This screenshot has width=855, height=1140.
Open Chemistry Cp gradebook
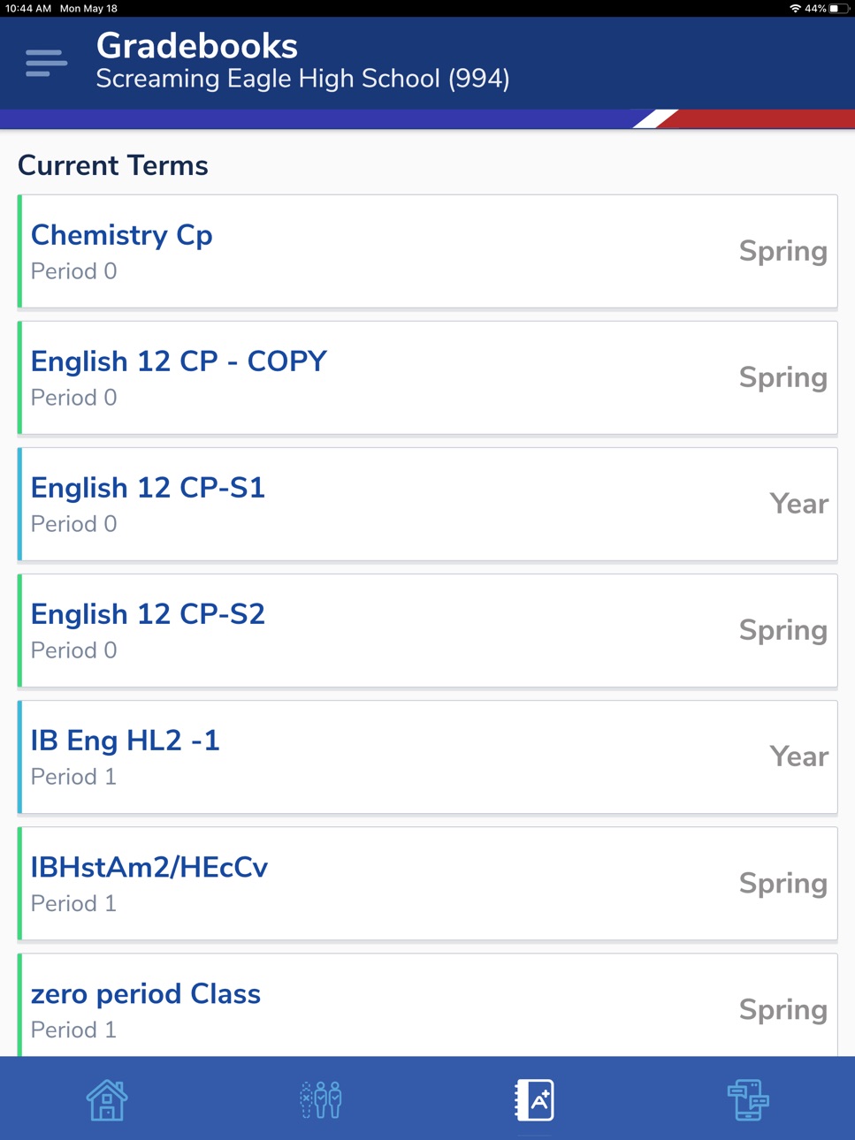pos(428,252)
